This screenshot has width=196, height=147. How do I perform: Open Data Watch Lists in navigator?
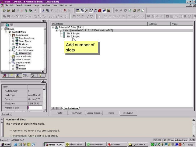[x=23, y=57]
